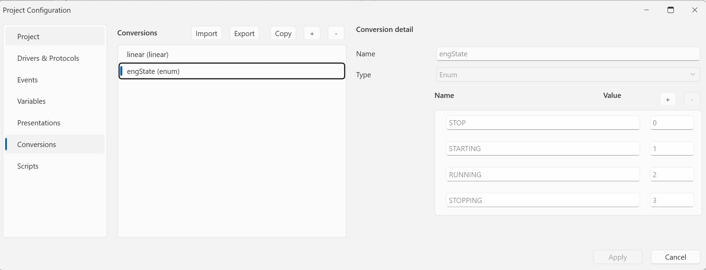The height and width of the screenshot is (270, 706).
Task: Click the Apply button
Action: coord(617,257)
